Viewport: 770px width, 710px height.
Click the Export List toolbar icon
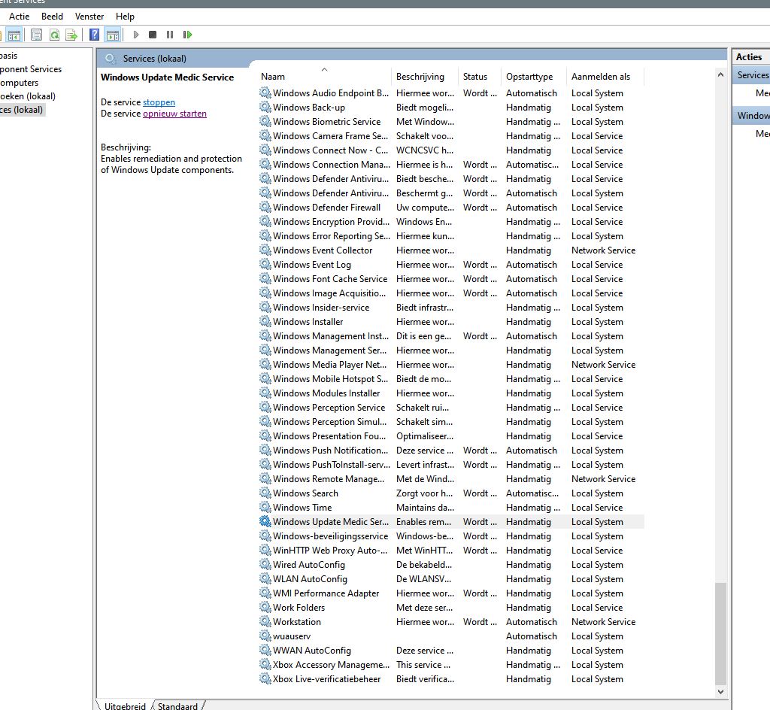pos(71,35)
